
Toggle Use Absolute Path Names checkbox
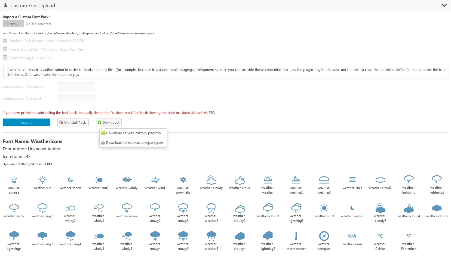point(5,49)
